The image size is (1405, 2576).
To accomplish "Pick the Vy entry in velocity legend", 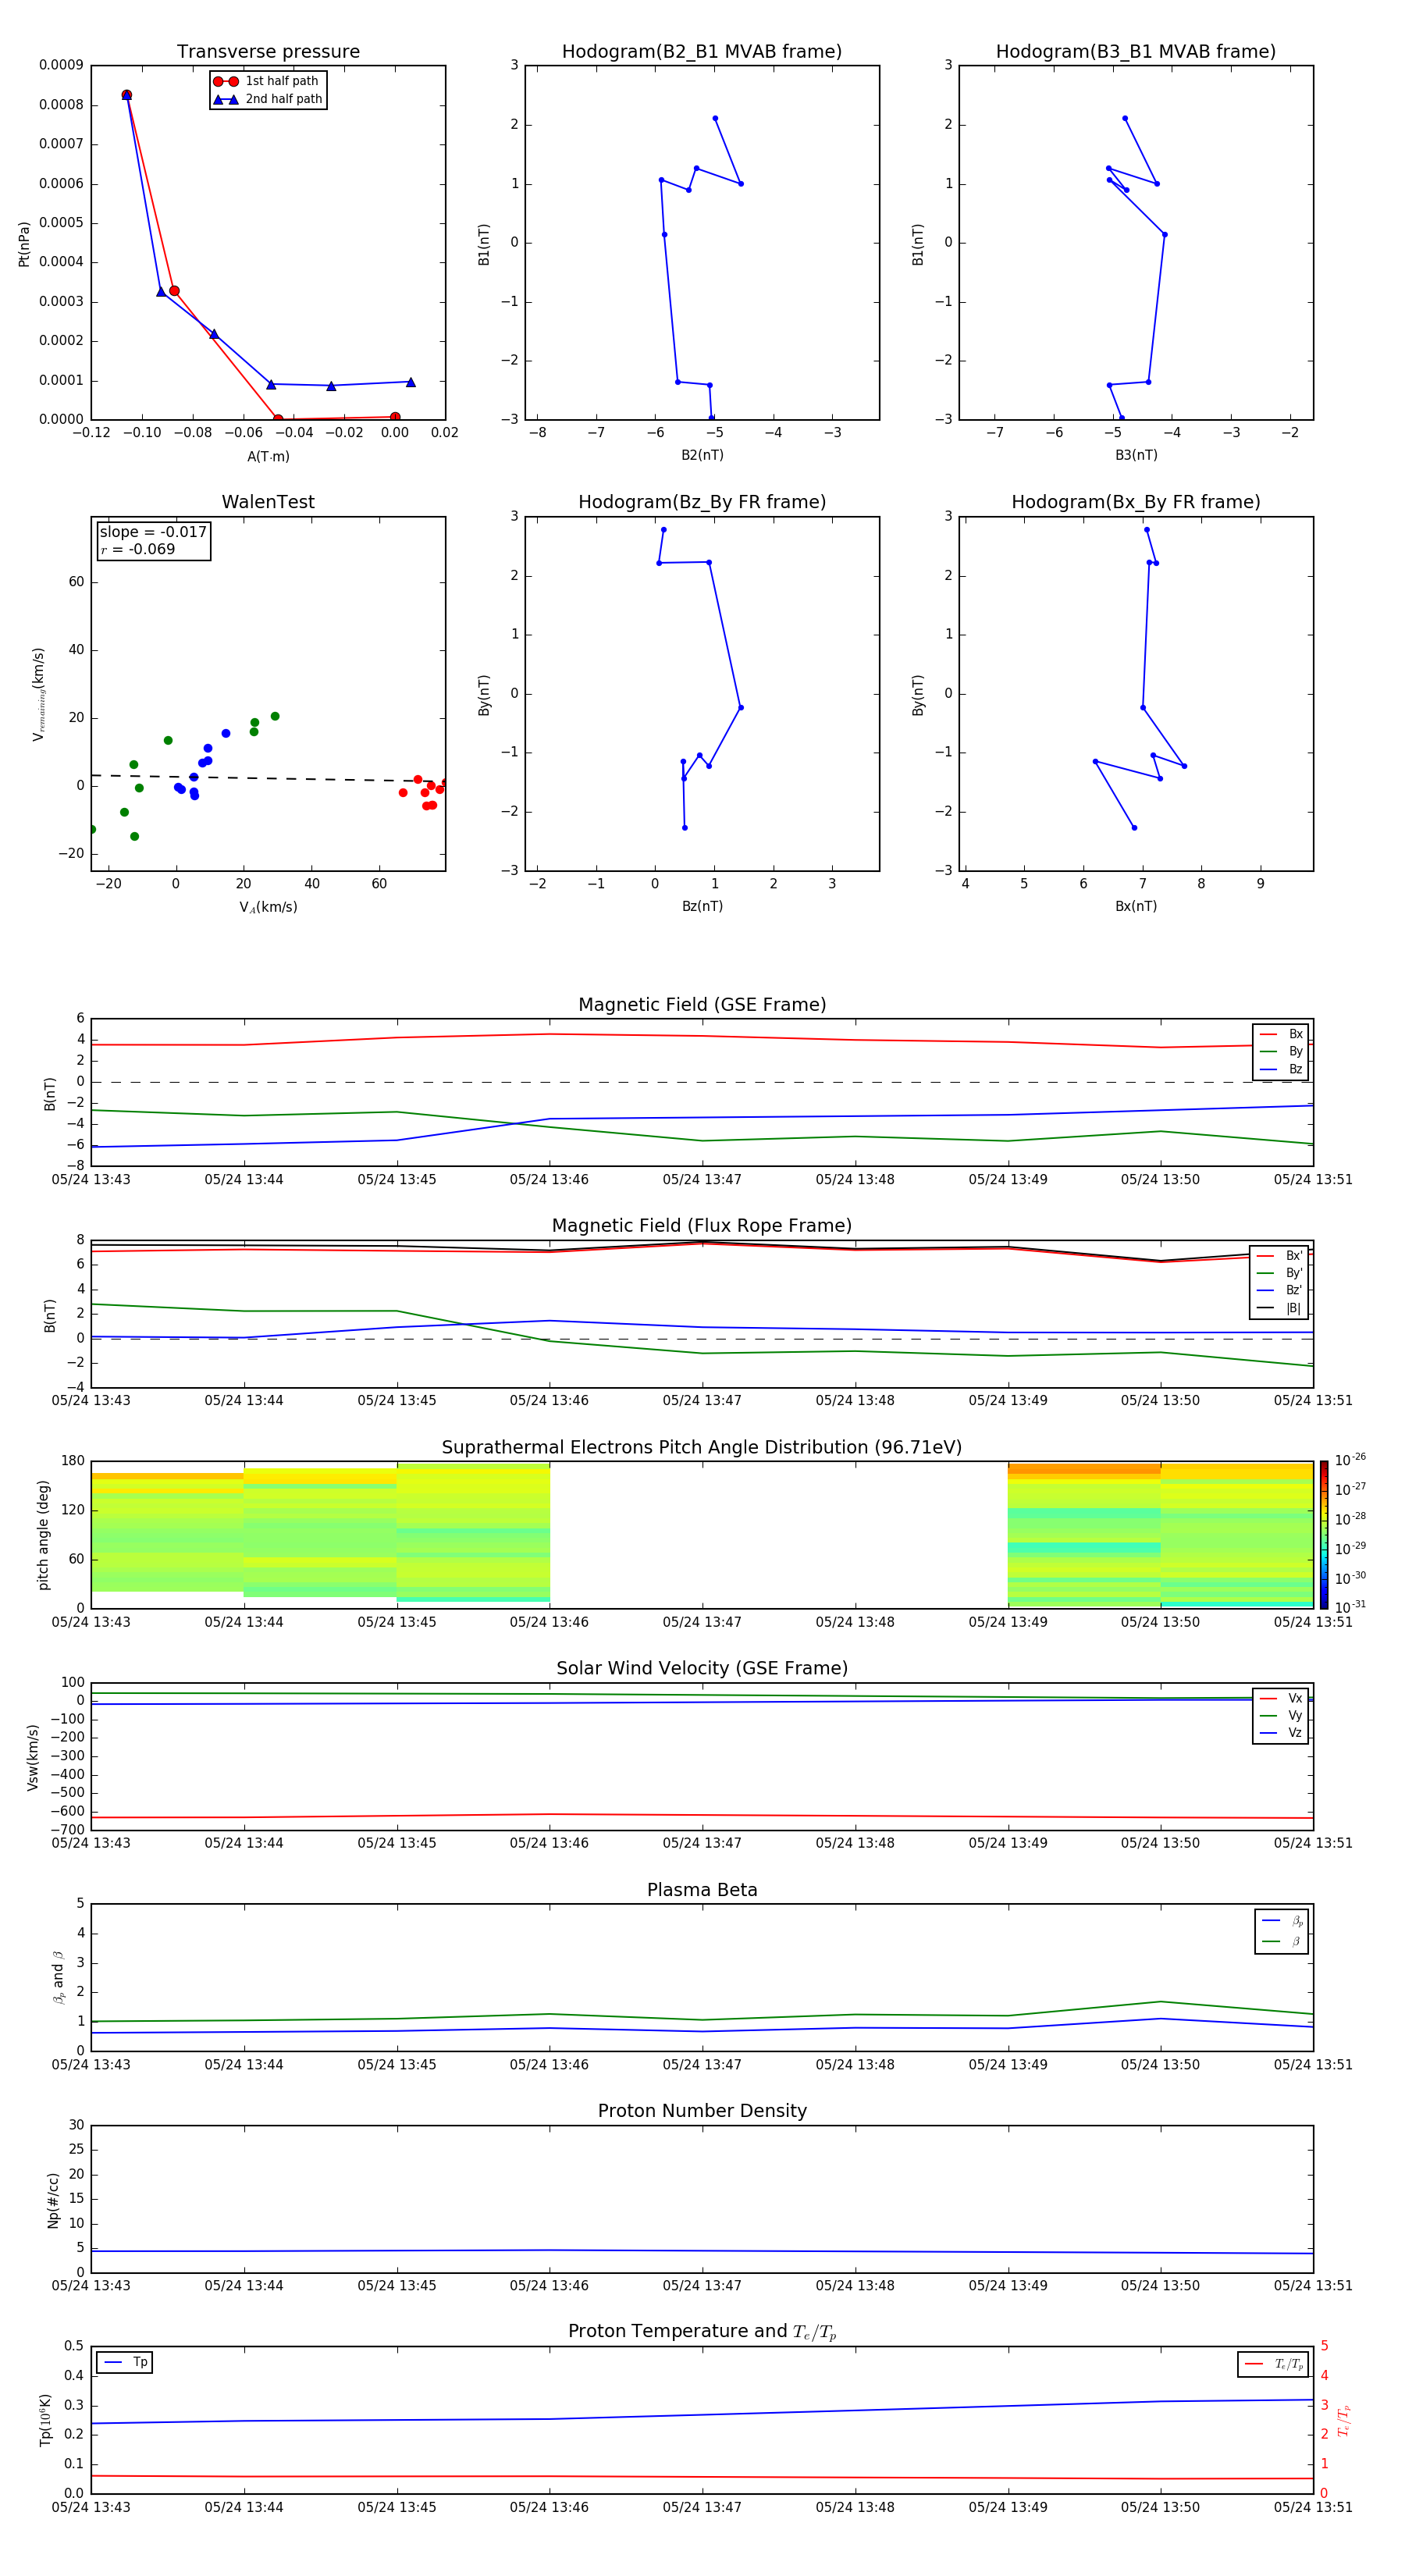I will 1281,1715.
